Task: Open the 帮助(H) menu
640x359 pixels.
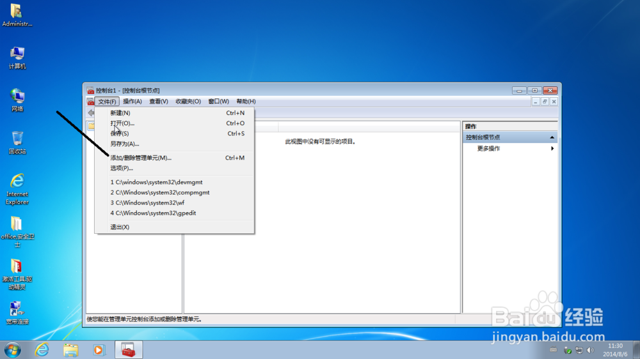Action: click(x=246, y=102)
